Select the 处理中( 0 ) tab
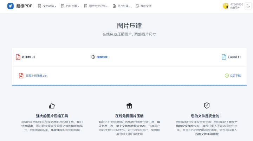 (28, 57)
